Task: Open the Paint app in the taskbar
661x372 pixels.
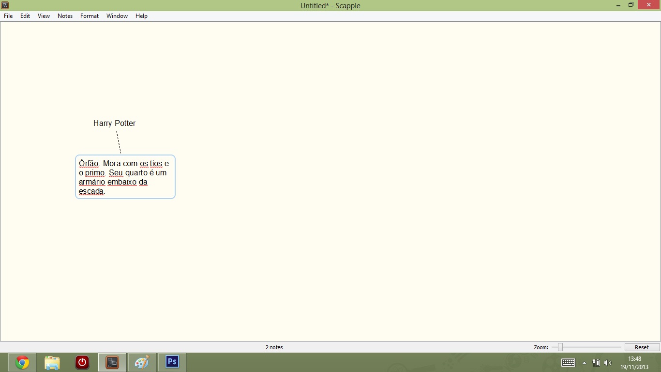Action: click(x=142, y=362)
